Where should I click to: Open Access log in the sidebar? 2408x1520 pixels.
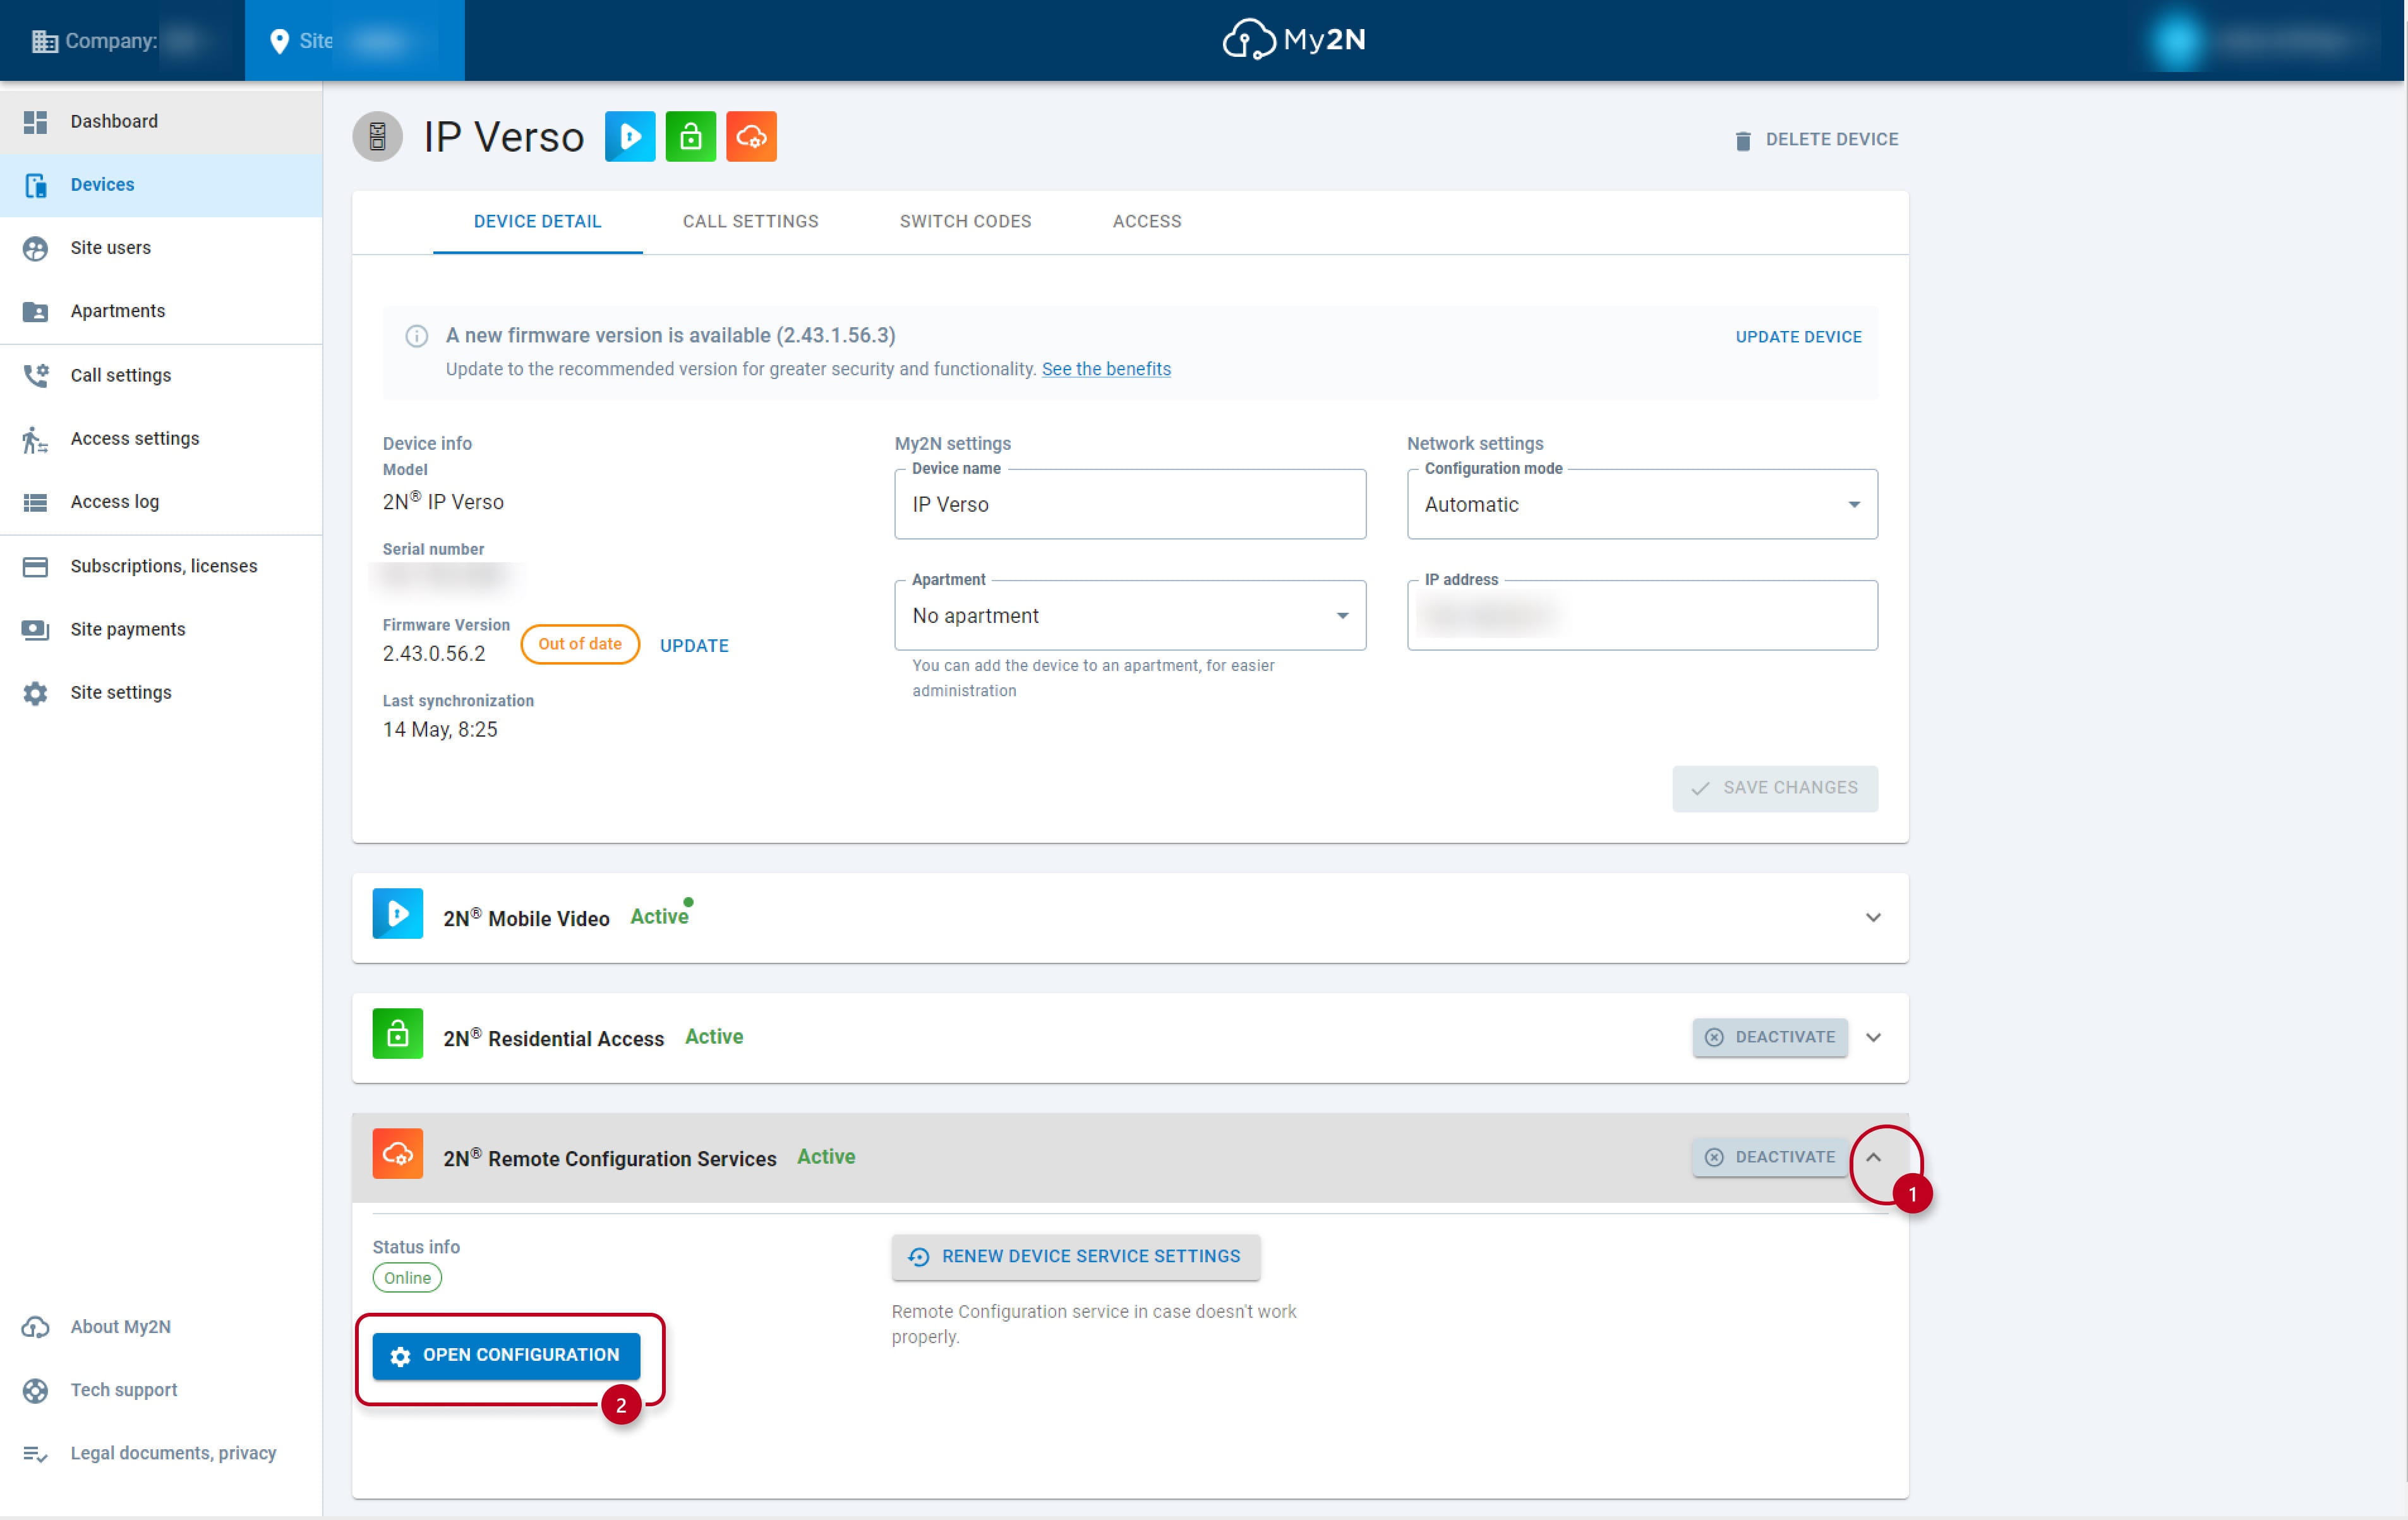click(x=161, y=502)
